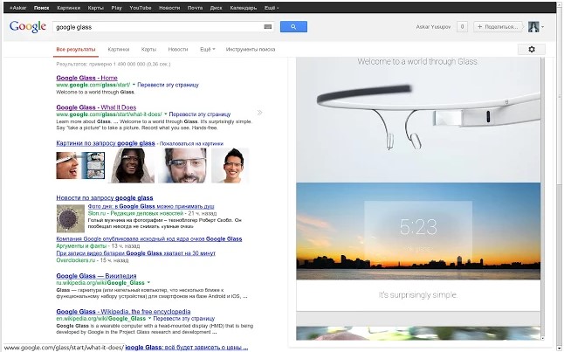This screenshot has height=352, width=564.
Task: Open the green arrow next to google.com/glass/start/ URL
Action: pos(147,86)
